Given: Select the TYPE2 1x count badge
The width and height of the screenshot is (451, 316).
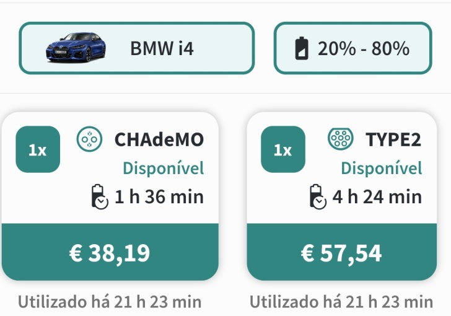Looking at the screenshot, I should click(283, 149).
